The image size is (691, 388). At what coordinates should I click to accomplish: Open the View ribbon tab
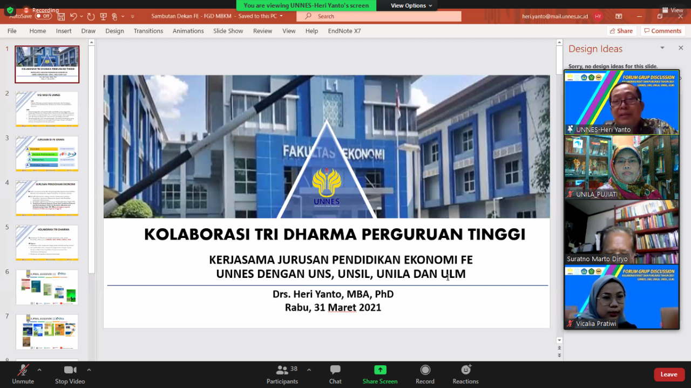click(x=289, y=31)
